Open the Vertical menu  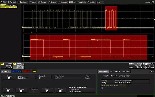click(x=12, y=2)
